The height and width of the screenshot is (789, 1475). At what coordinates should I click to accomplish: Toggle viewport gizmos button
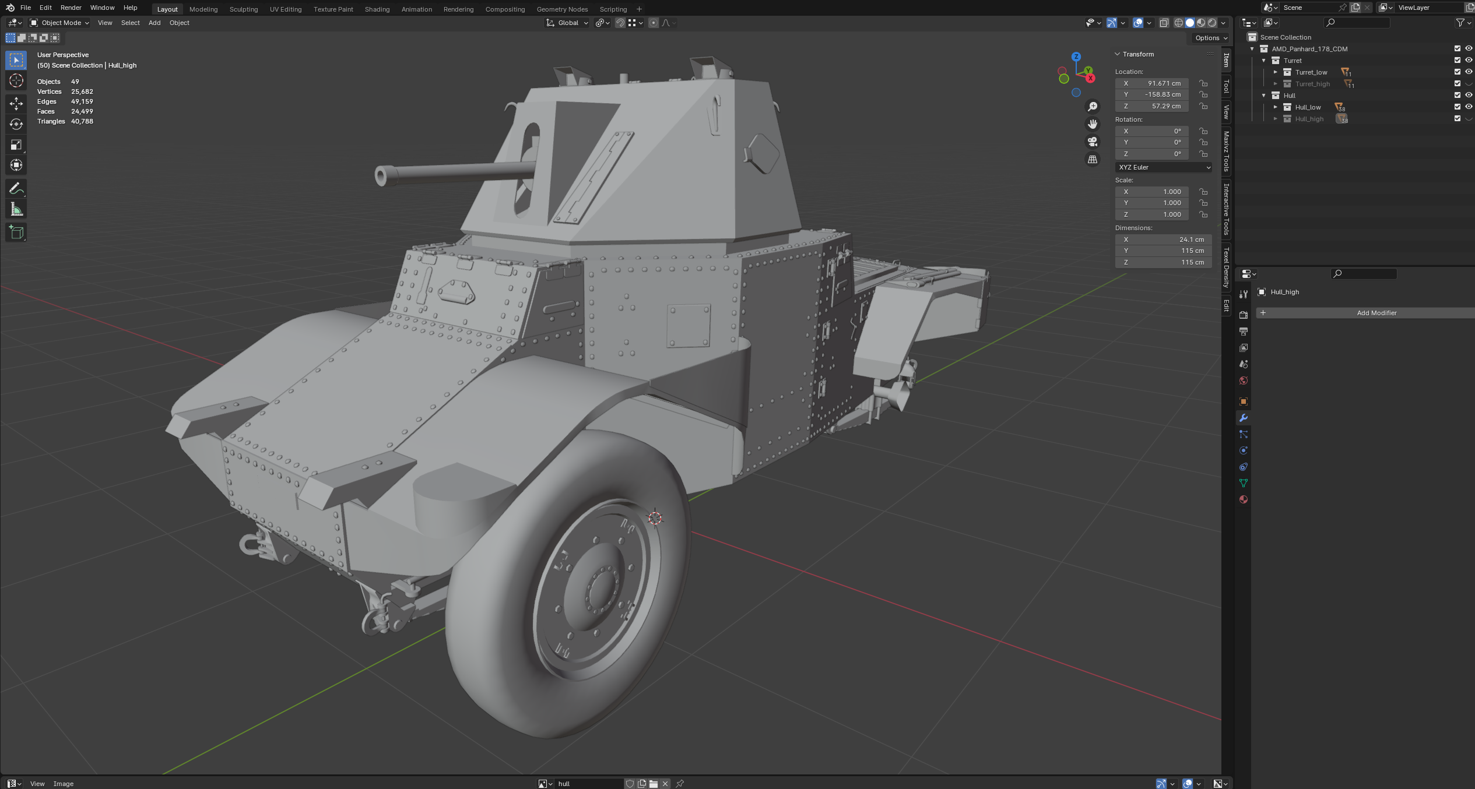point(1112,23)
